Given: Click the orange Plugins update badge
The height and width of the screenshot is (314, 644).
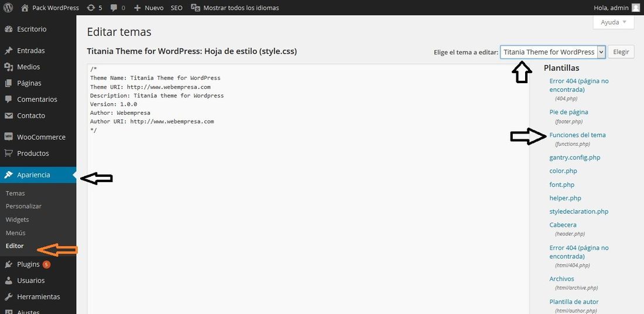Looking at the screenshot, I should point(46,264).
